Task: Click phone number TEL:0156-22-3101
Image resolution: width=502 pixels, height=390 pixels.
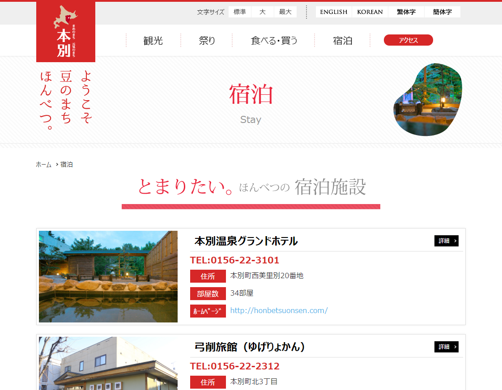Action: tap(235, 260)
